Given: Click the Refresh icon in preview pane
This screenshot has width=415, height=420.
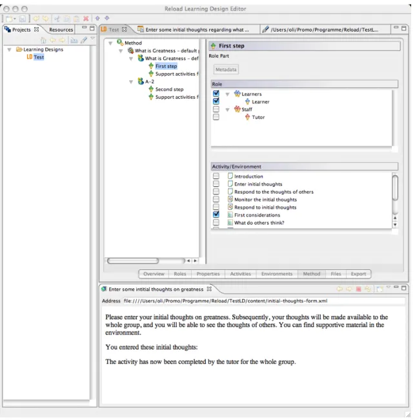Looking at the screenshot, I should 368,289.
